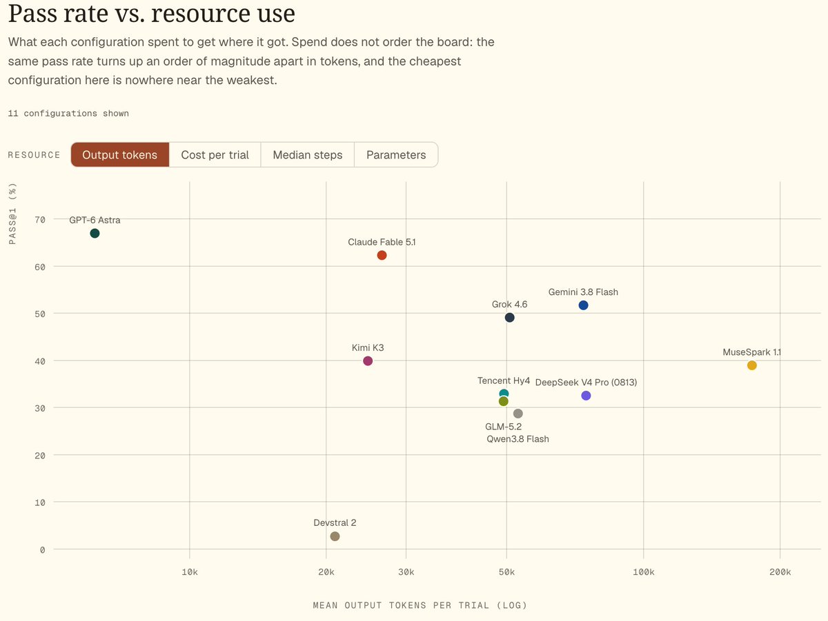Click the 'MEAN OUTPUT TOKENS PER TRIAL (LOG)' axis title
828x621 pixels.
point(420,605)
